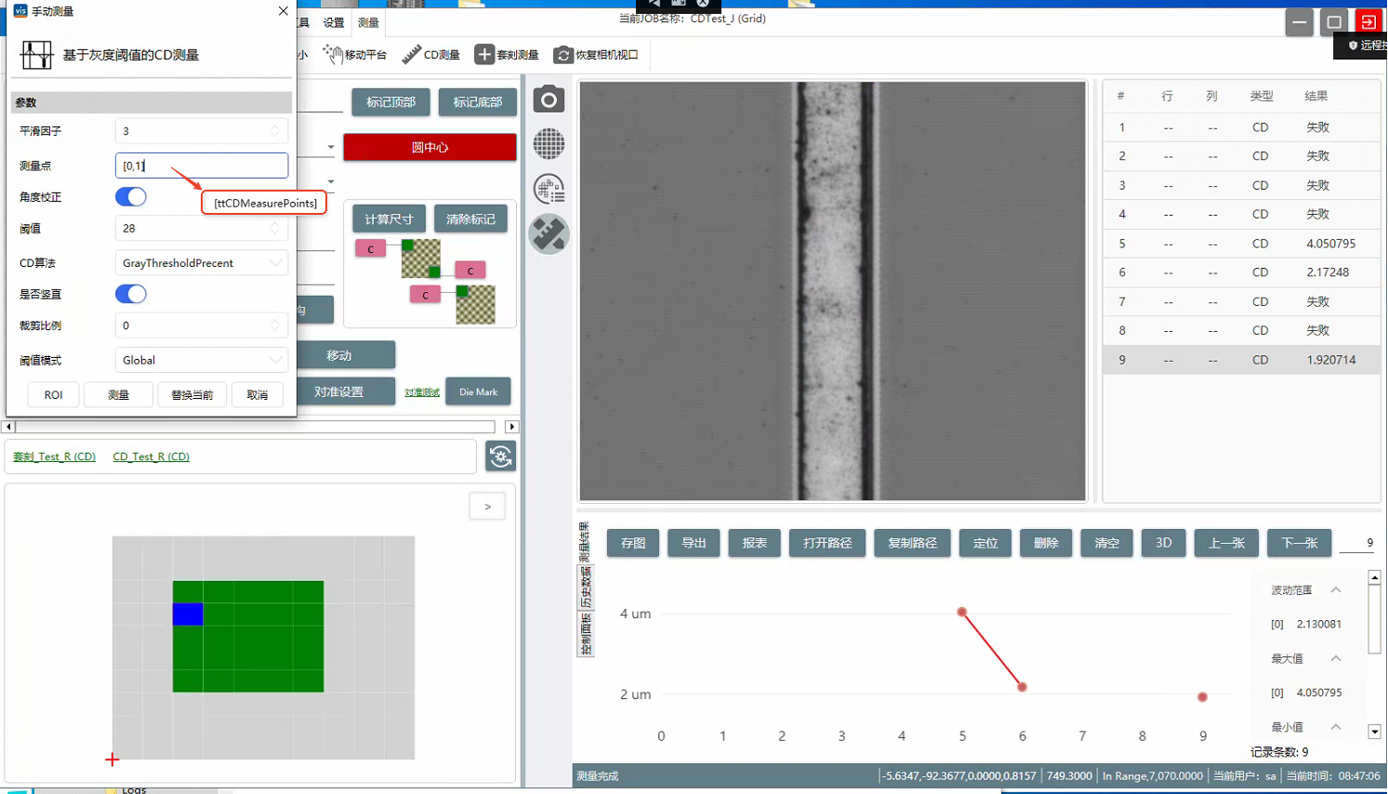Click the camera capture icon
1388x794 pixels.
(549, 99)
